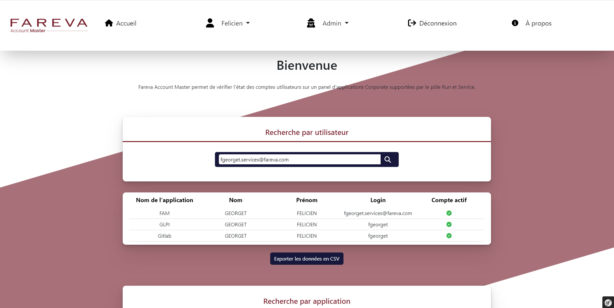
Task: Click the Admin shield icon
Action: coord(311,23)
